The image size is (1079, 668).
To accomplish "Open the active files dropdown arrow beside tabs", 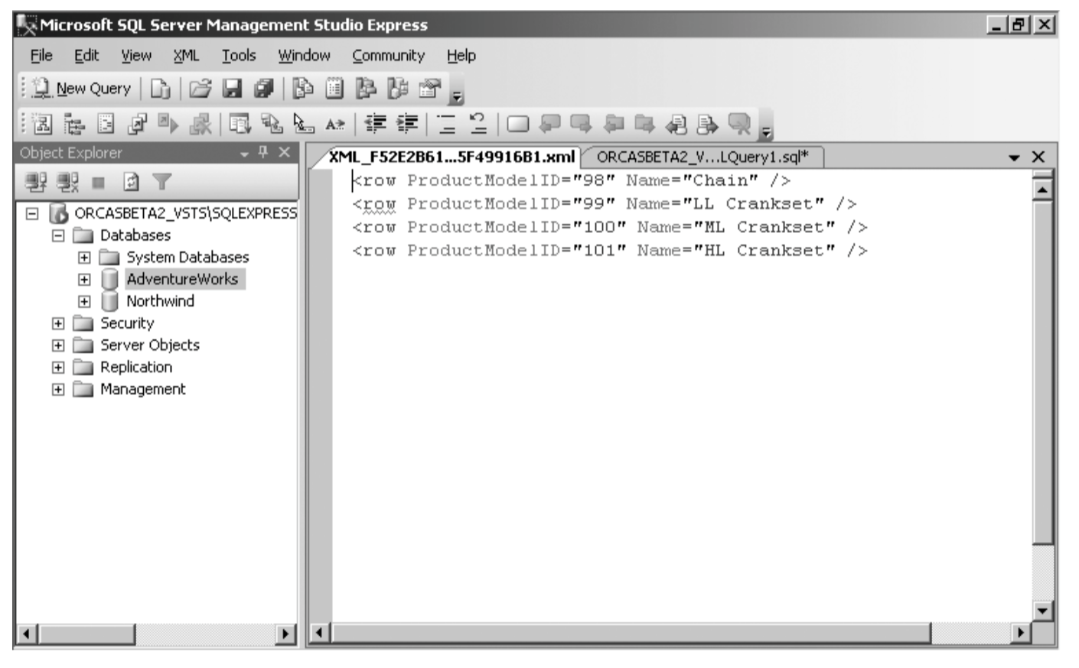I will coord(1014,157).
